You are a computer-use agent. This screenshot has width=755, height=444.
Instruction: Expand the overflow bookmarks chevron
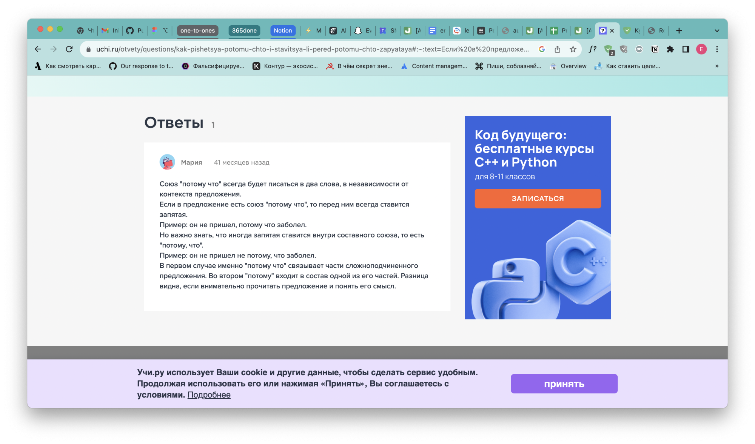(x=717, y=66)
